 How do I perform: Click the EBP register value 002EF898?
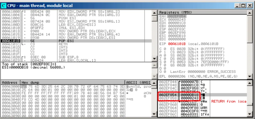coord(177,33)
